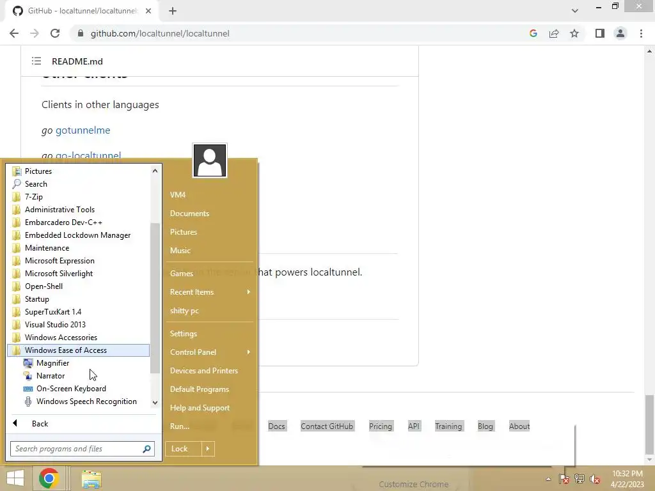Viewport: 655px width, 491px height.
Task: Open the Lock button arrow options
Action: pyautogui.click(x=208, y=449)
